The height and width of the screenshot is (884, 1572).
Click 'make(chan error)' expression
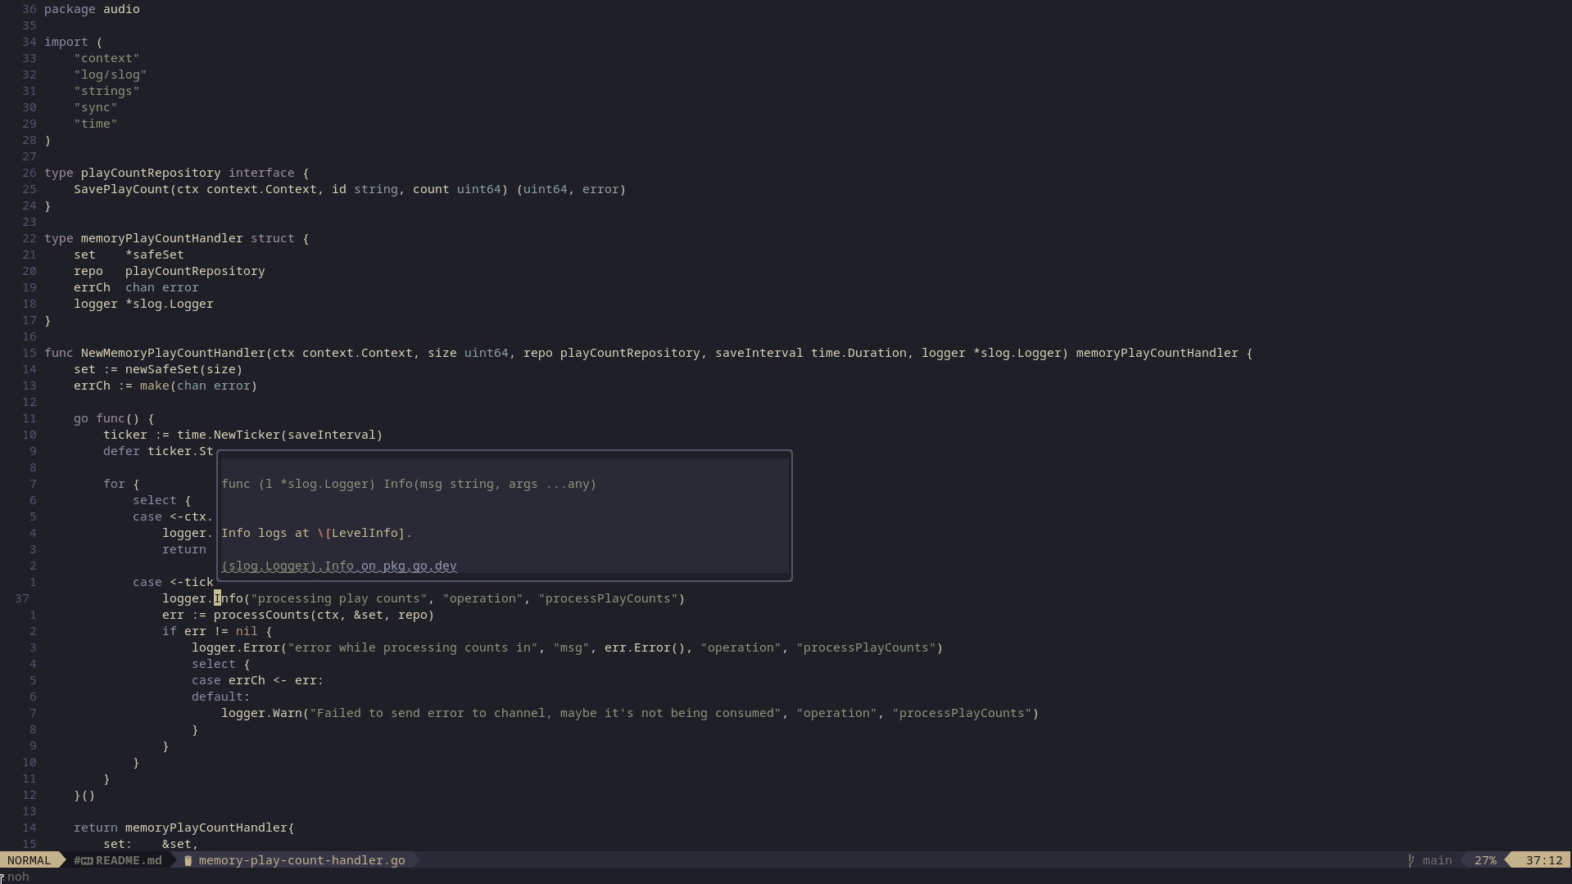(198, 386)
